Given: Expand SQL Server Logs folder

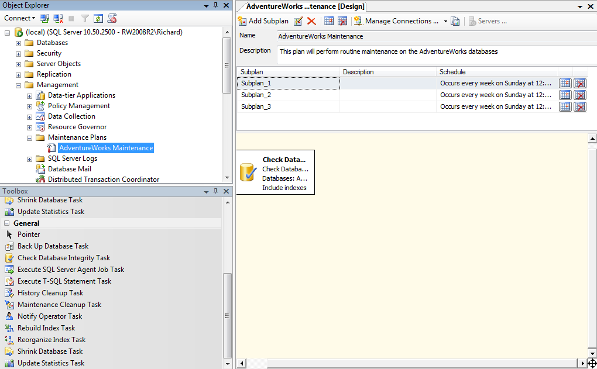Looking at the screenshot, I should click(x=29, y=159).
